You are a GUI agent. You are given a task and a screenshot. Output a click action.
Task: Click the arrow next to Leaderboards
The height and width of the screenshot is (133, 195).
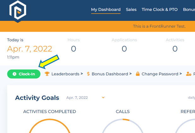[82, 74]
